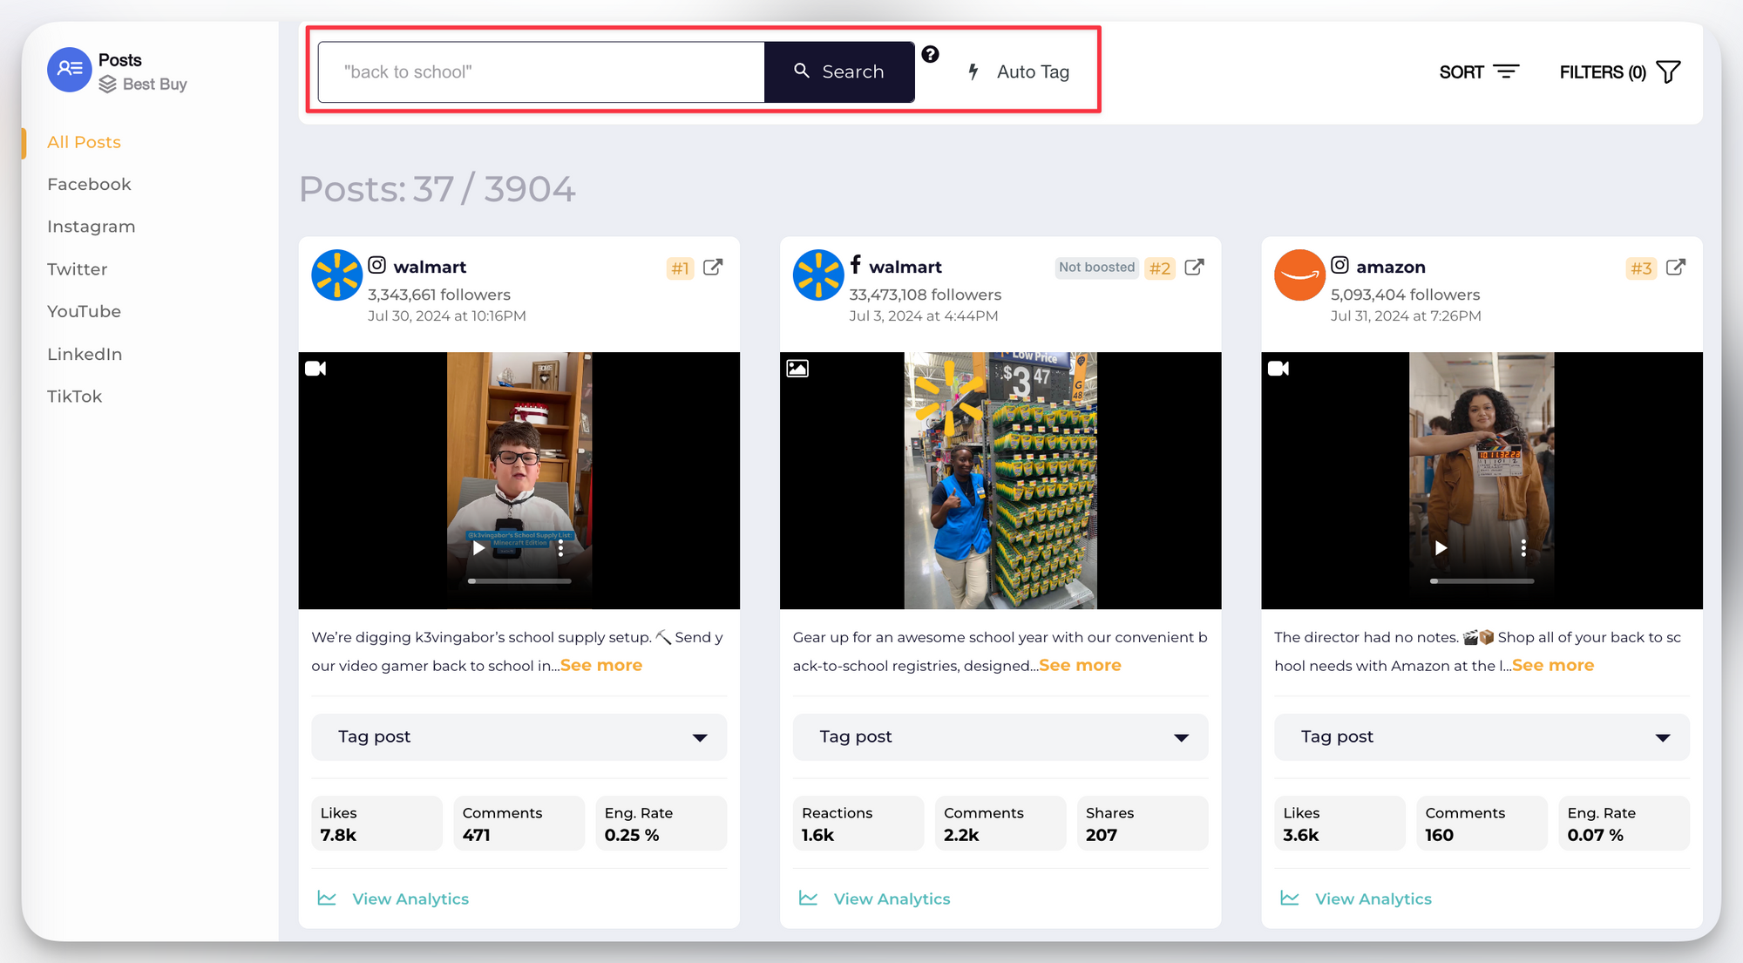Open the FILTERS funnel icon

[x=1668, y=71]
